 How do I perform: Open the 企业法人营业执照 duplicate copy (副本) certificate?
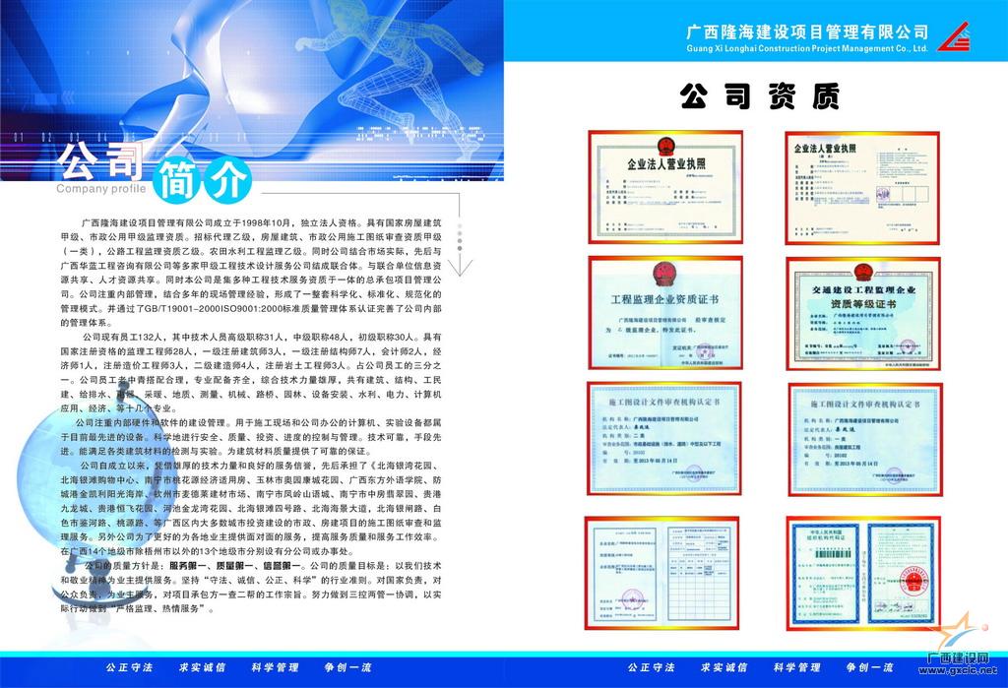[x=862, y=188]
